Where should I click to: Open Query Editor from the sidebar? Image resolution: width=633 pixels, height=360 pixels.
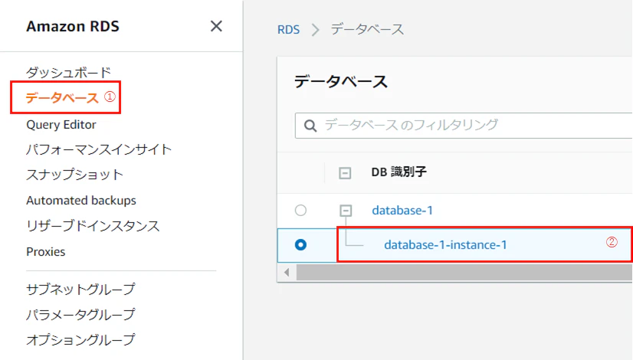pos(61,125)
